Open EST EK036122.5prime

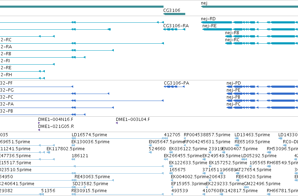[x=188, y=149]
